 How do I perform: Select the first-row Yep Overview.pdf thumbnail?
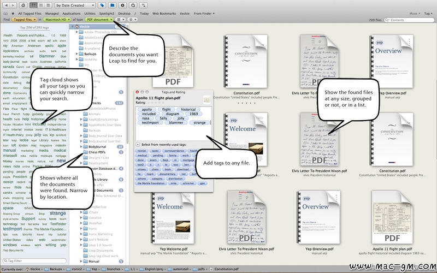click(x=392, y=61)
